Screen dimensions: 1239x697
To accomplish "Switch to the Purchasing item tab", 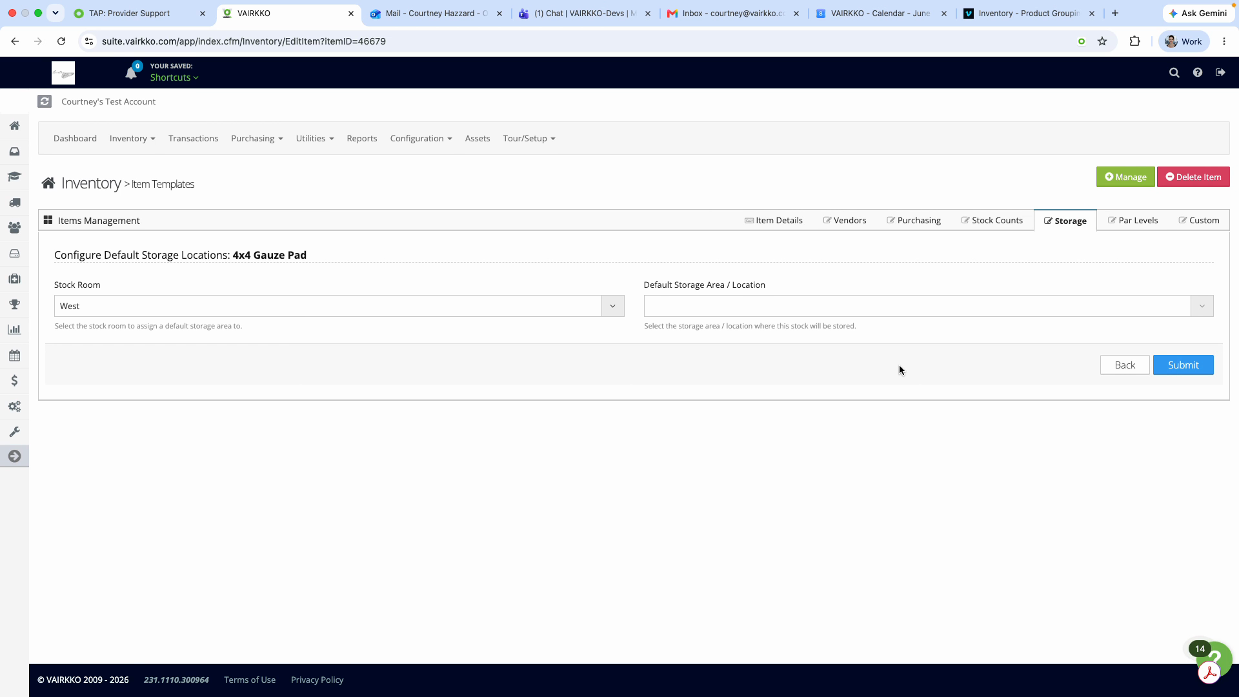I will [x=914, y=220].
